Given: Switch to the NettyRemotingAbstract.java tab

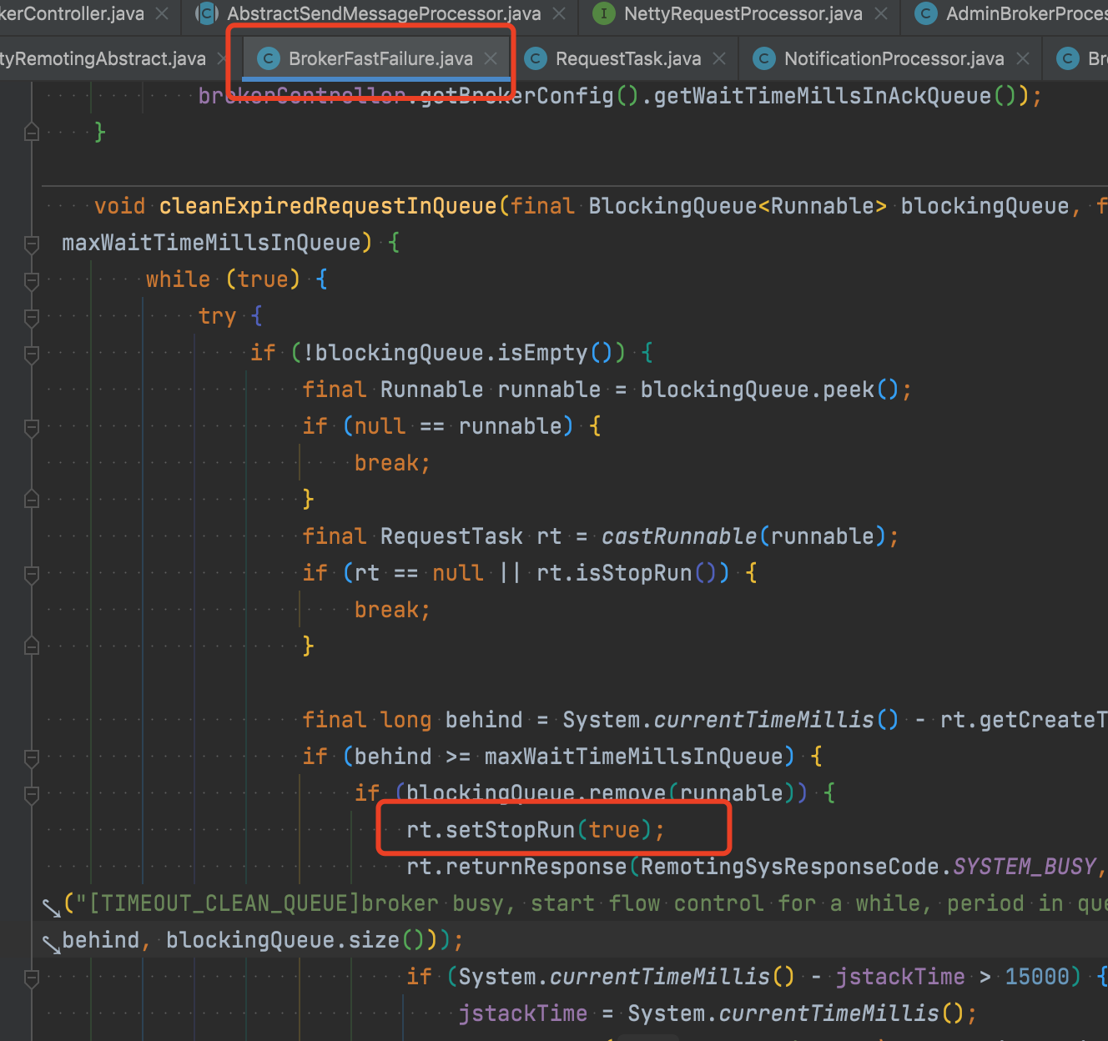Looking at the screenshot, I should [103, 58].
